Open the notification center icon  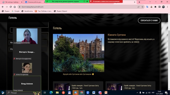point(166,93)
